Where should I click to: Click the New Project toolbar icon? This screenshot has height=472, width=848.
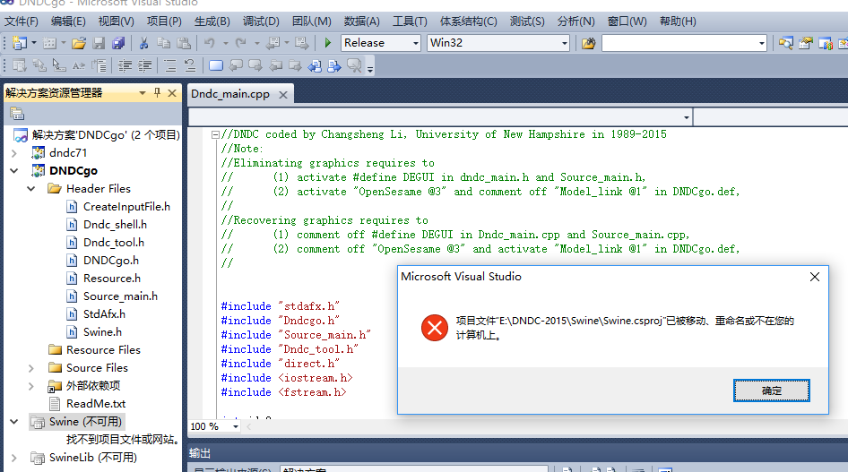(20, 43)
